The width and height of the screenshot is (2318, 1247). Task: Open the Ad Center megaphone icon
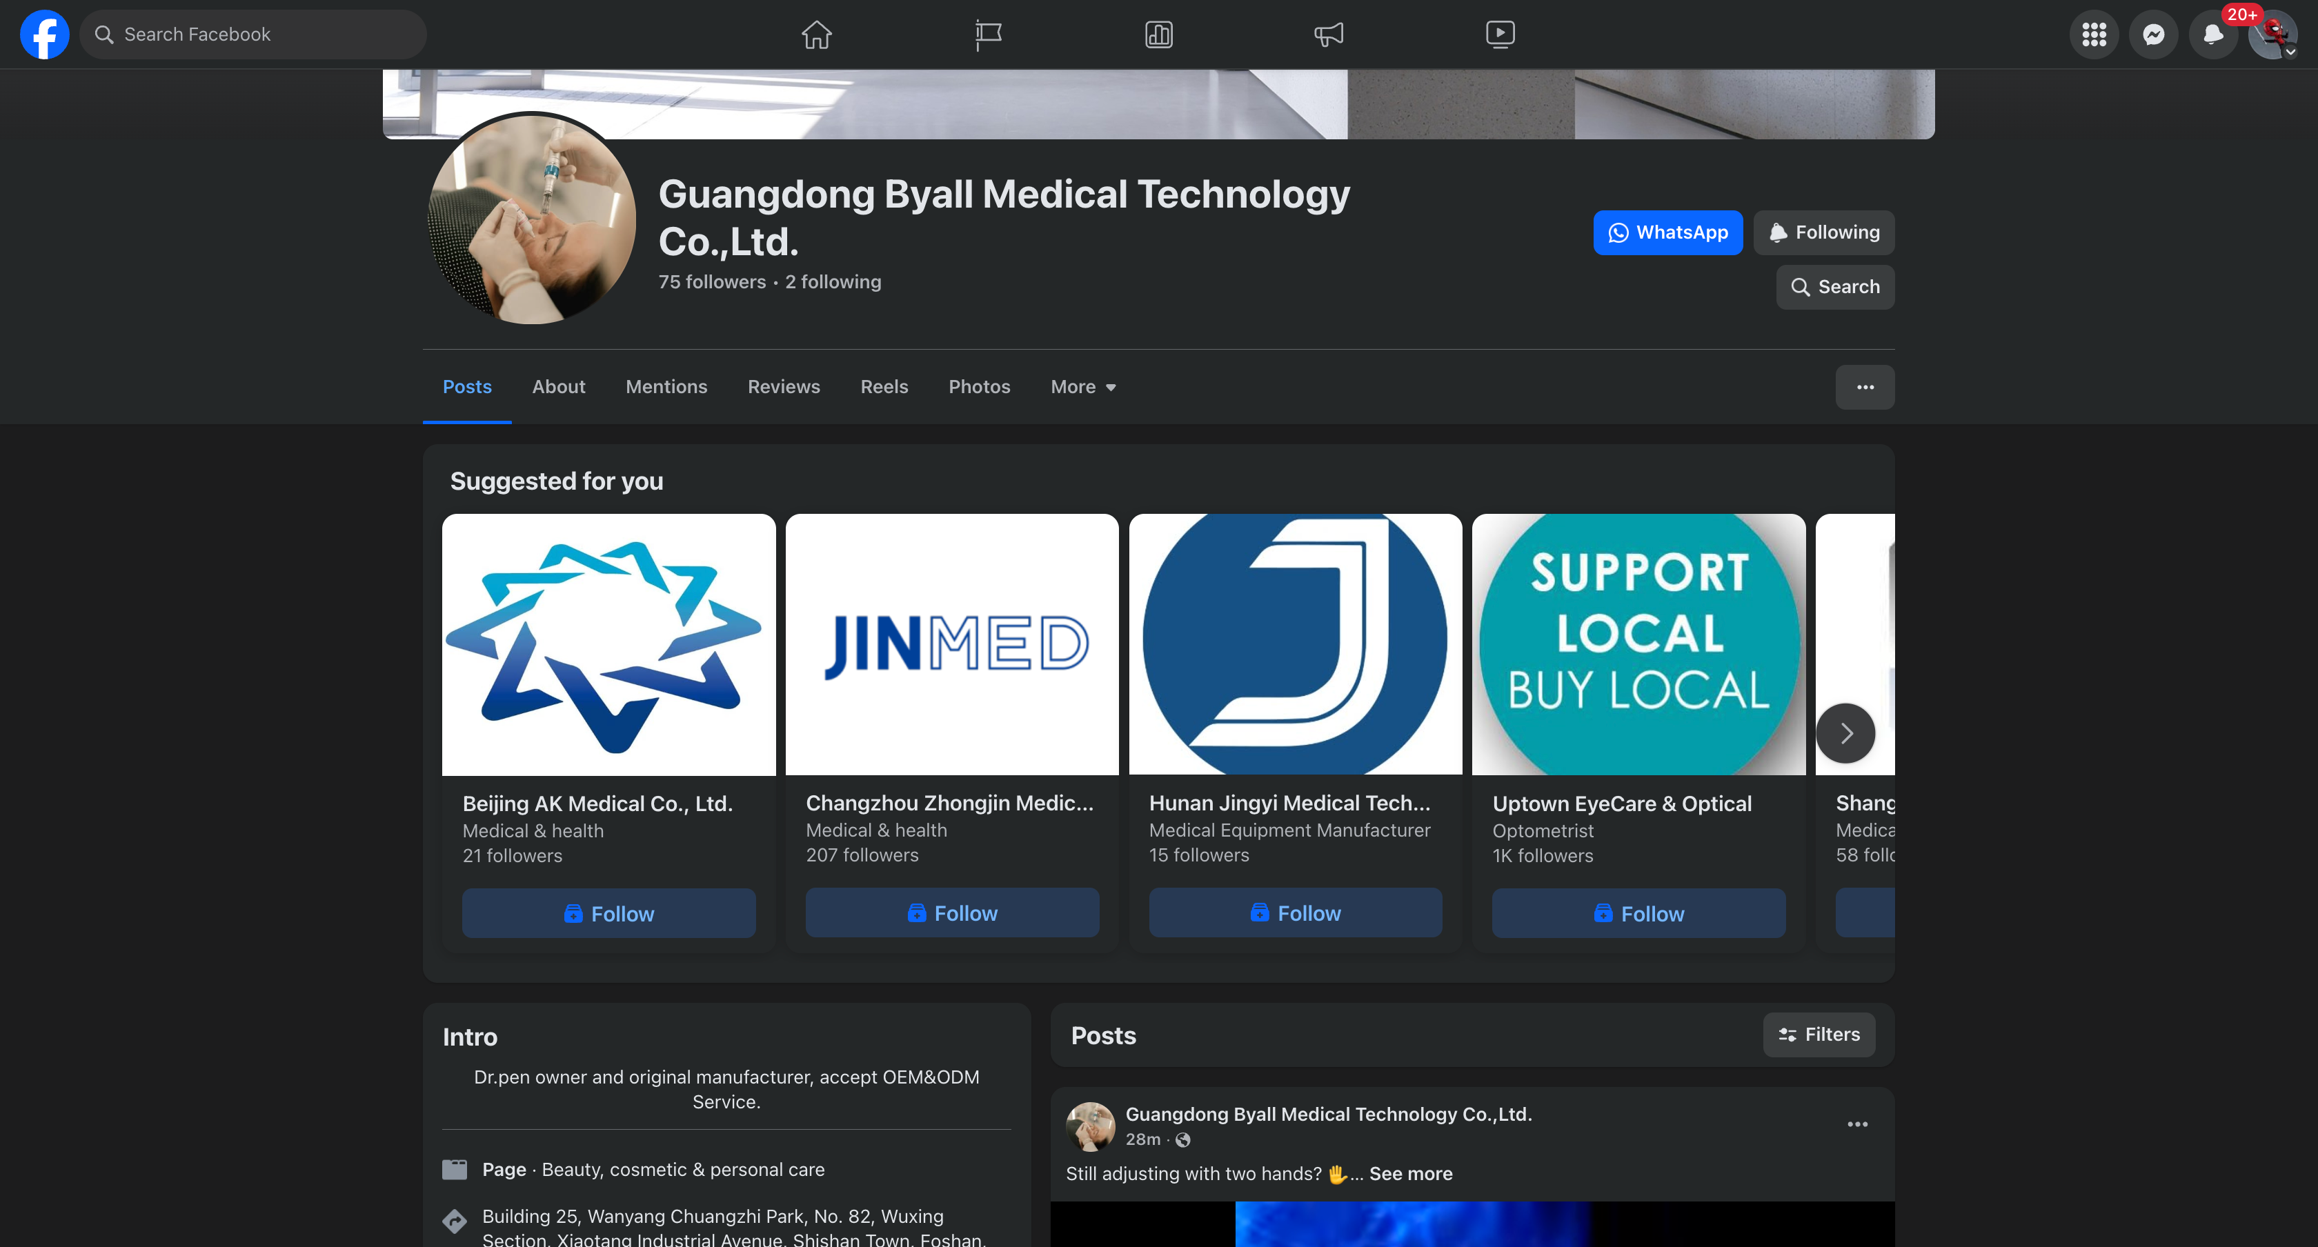coord(1328,34)
